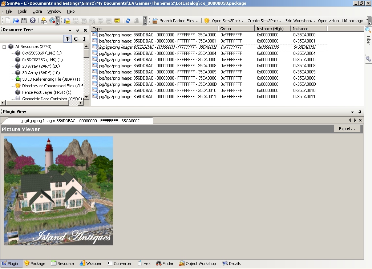Click the Open package folder icon

[x=16, y=21]
